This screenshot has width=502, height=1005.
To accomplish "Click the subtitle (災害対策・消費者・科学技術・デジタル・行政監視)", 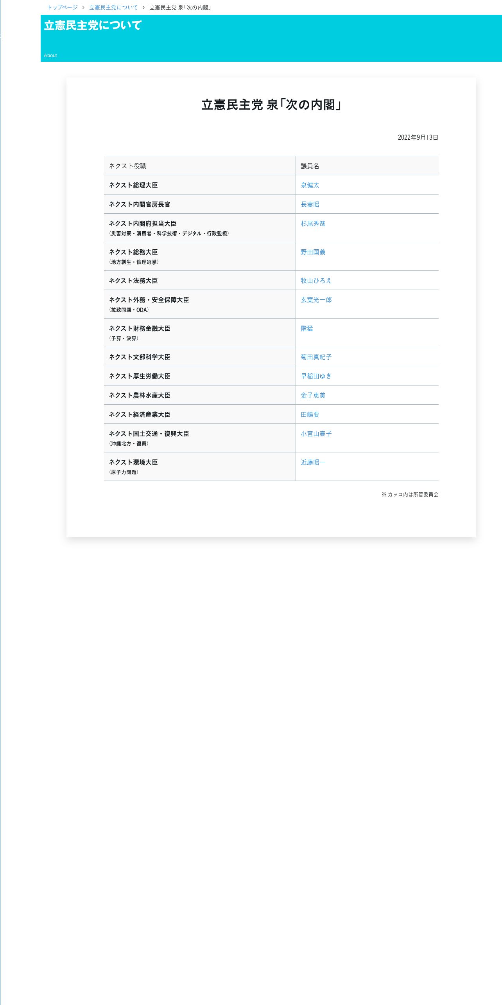I will pos(169,234).
